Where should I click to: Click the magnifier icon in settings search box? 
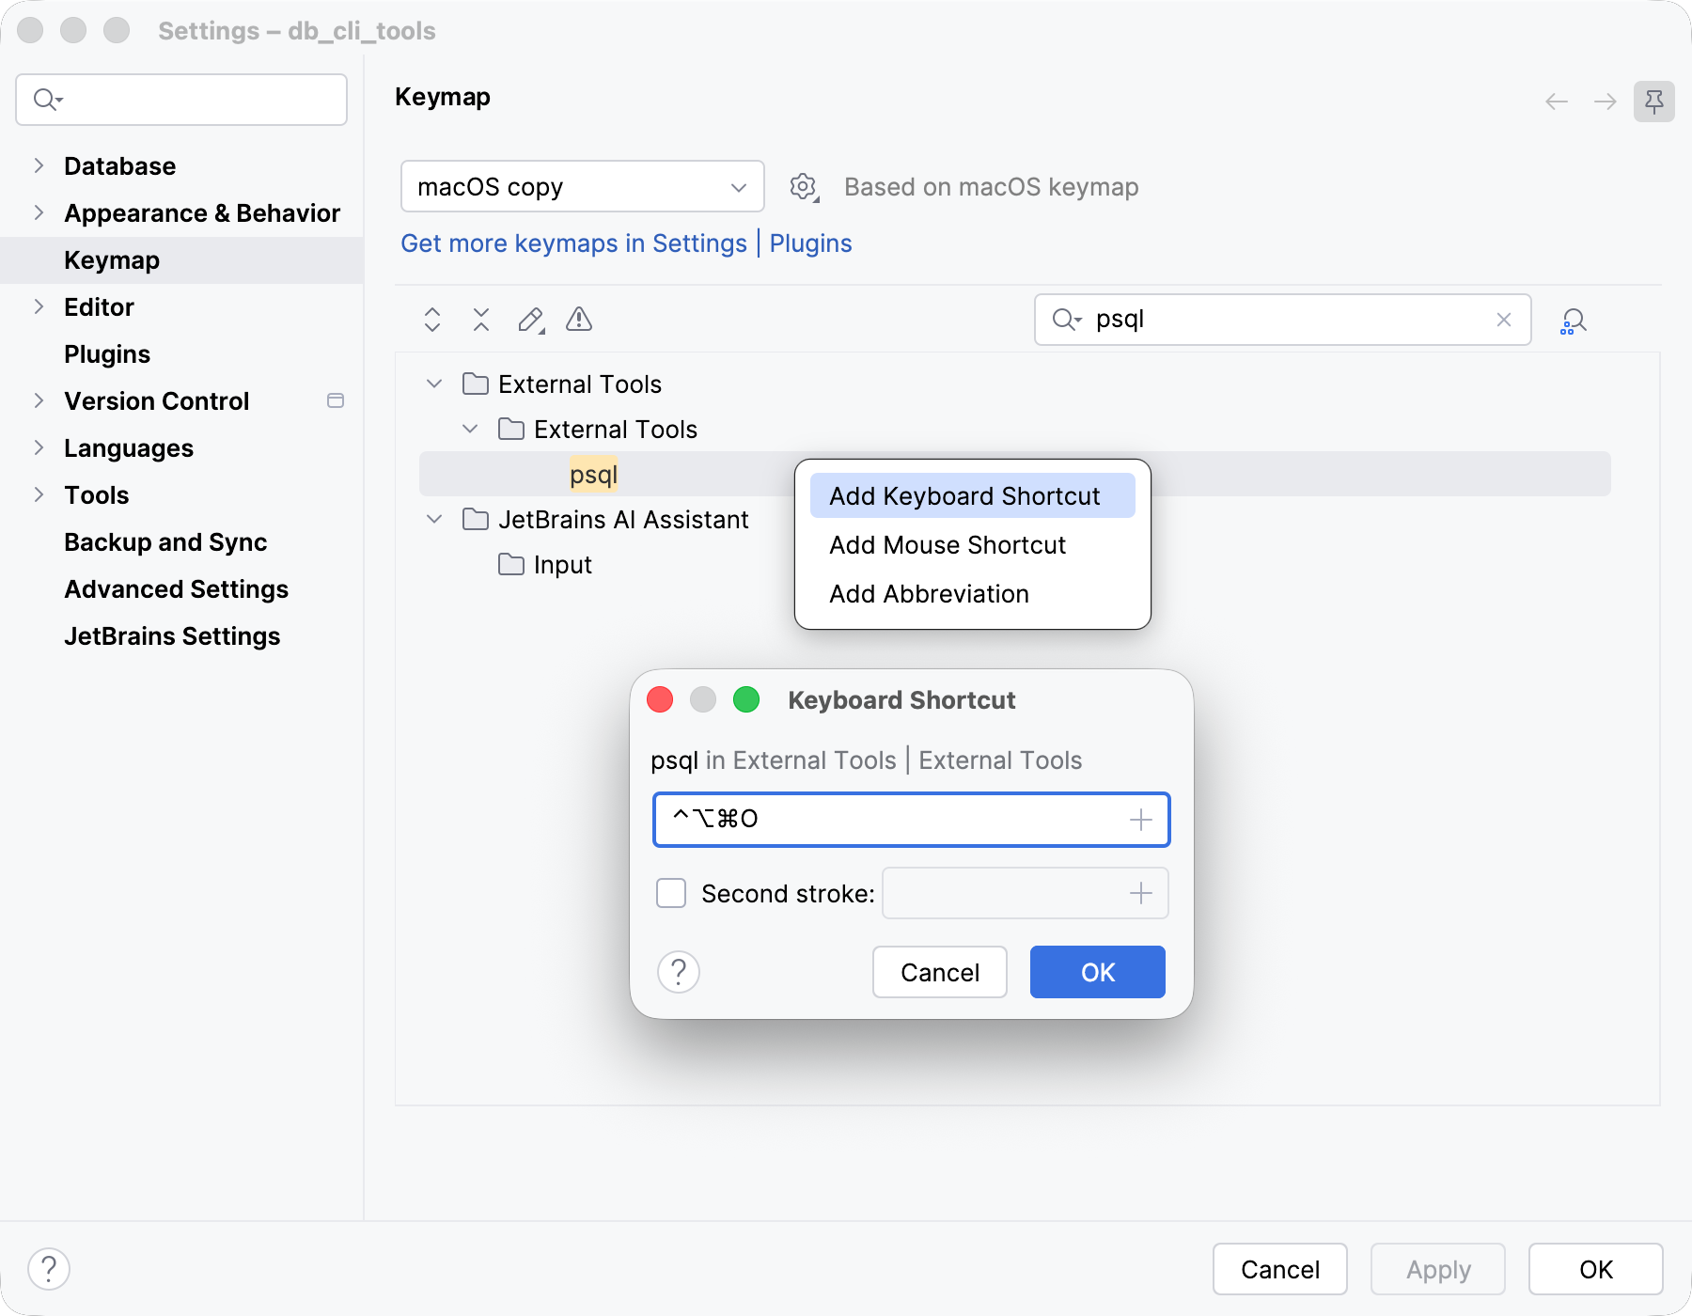click(x=47, y=99)
